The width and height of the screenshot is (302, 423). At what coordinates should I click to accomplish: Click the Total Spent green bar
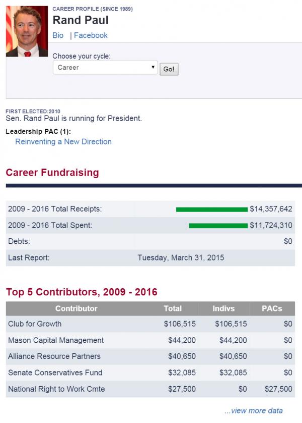click(218, 226)
